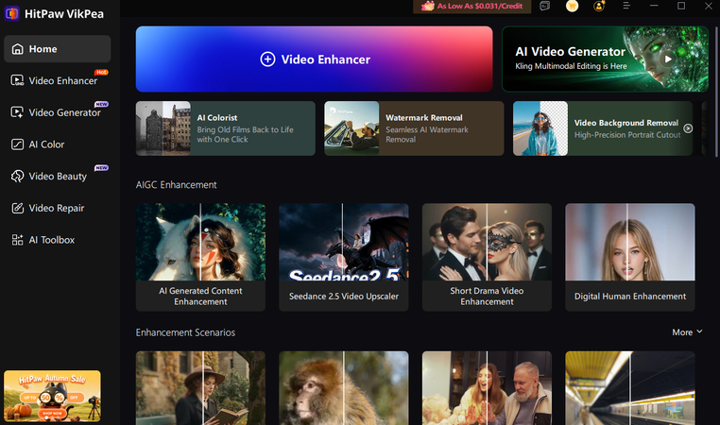Click the Home house icon
720x425 pixels.
point(17,49)
